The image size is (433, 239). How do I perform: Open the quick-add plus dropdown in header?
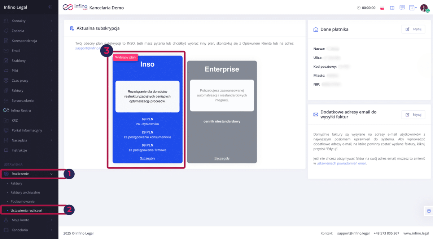pos(413,8)
